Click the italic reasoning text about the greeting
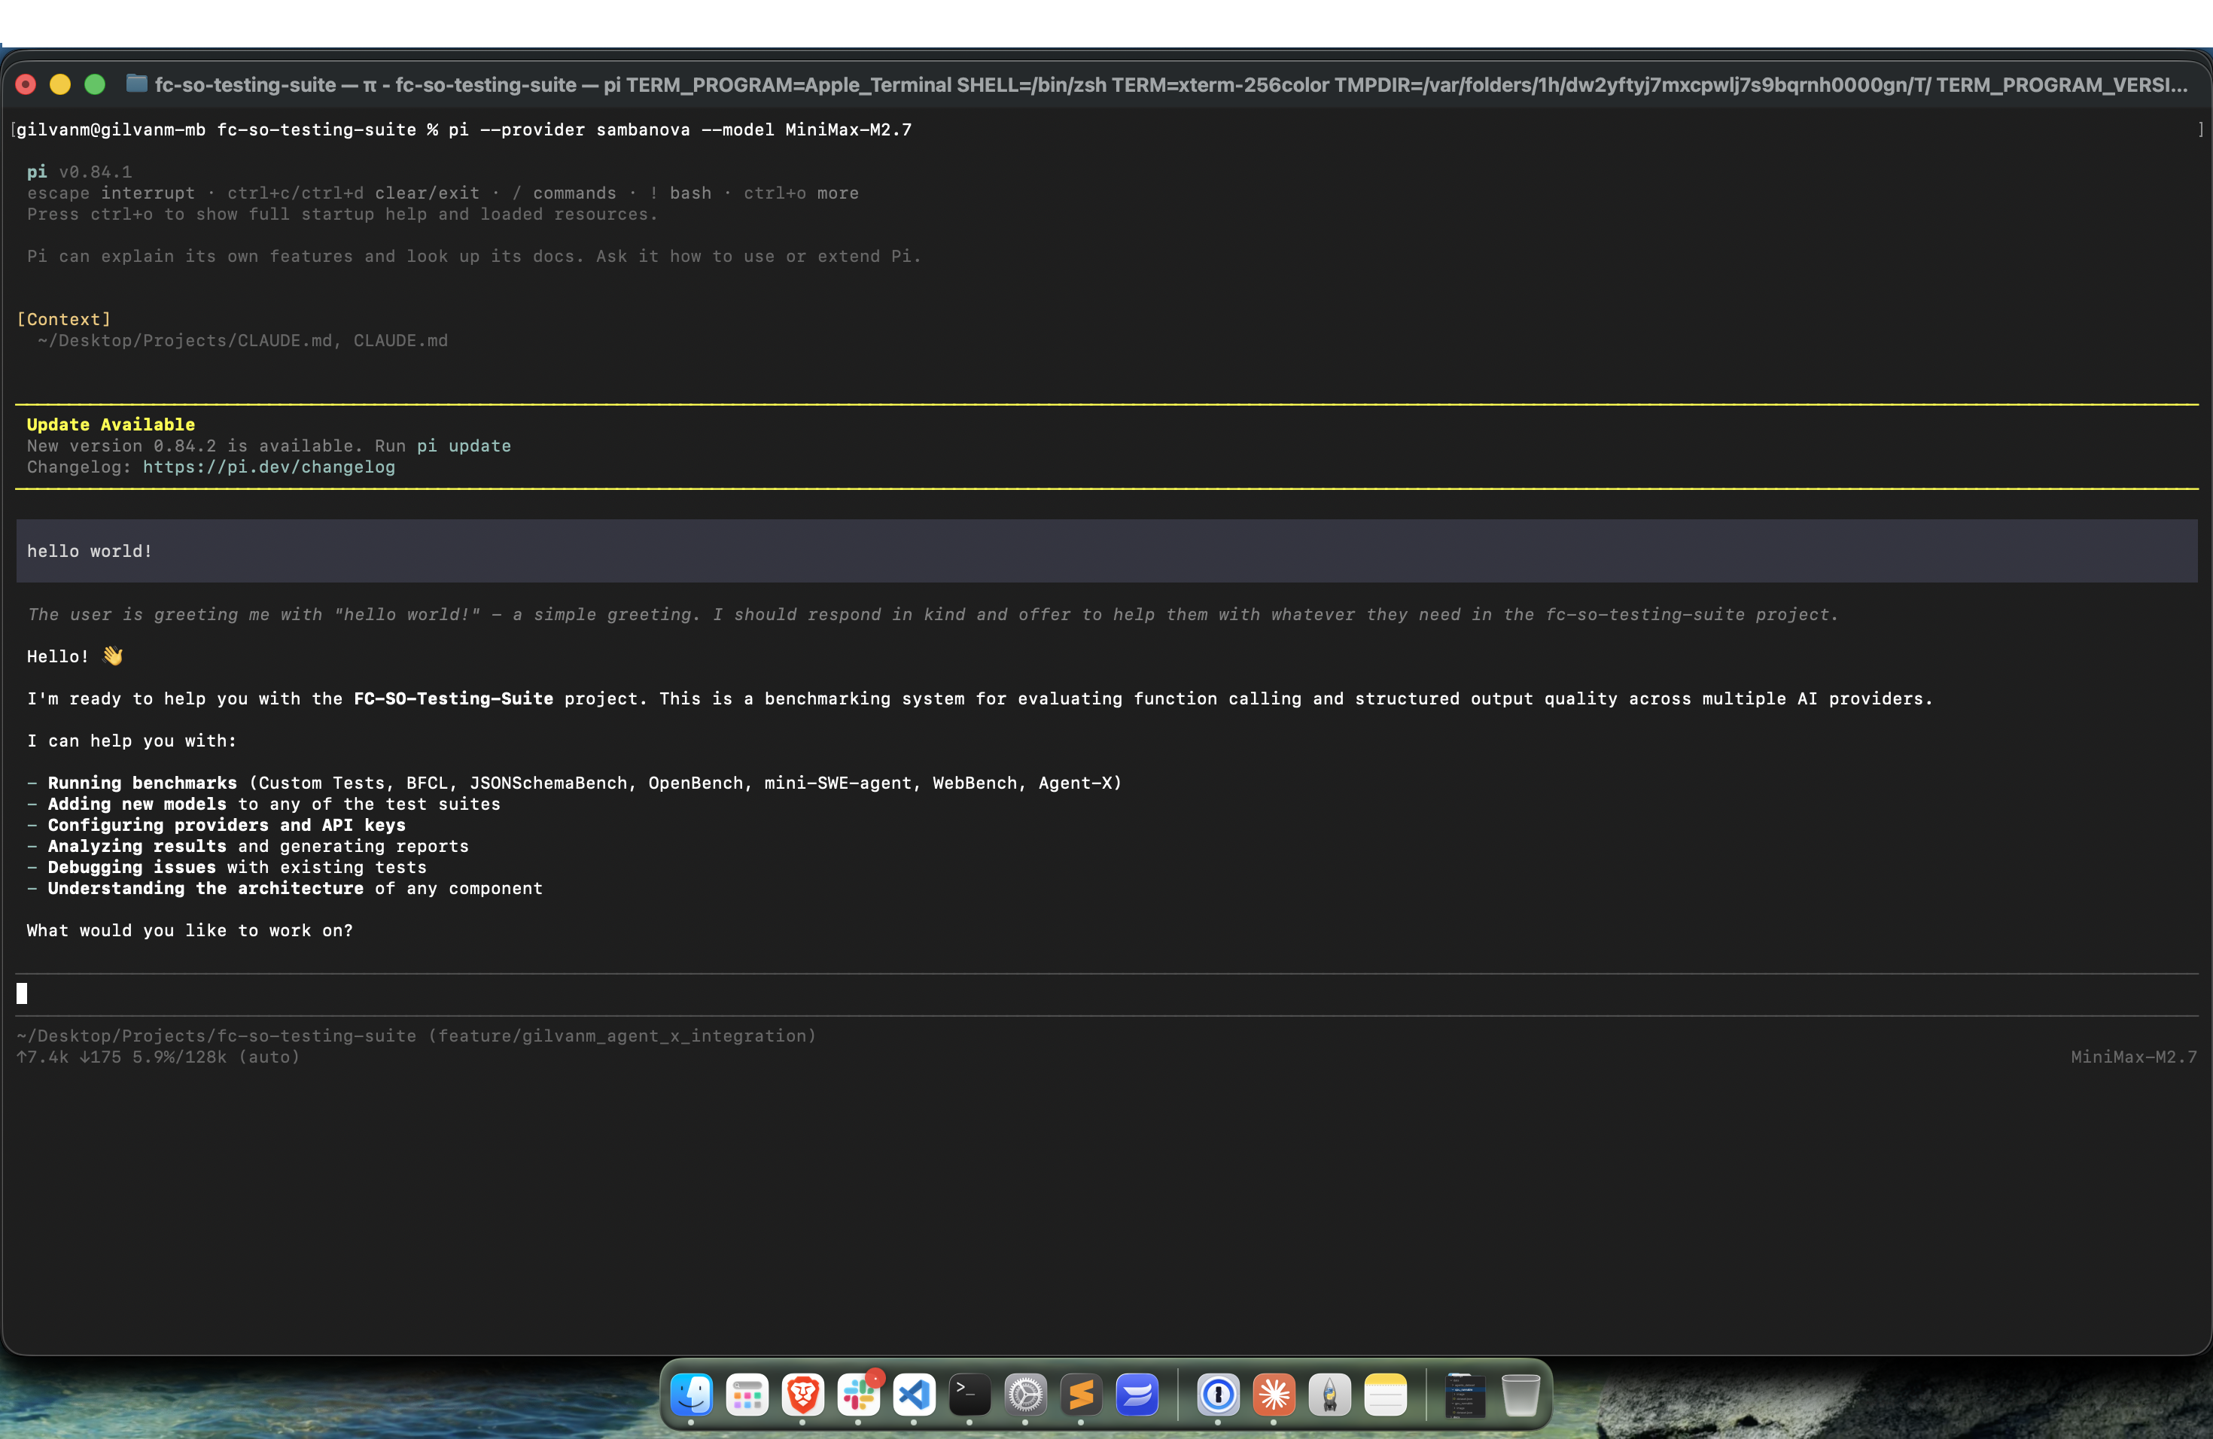Viewport: 2213px width, 1439px height. point(933,613)
